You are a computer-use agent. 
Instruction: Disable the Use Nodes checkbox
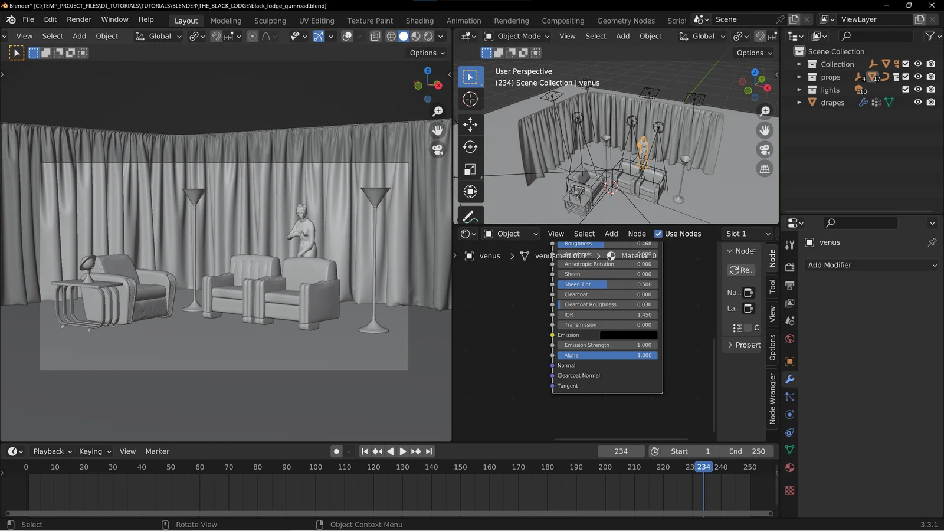[658, 234]
